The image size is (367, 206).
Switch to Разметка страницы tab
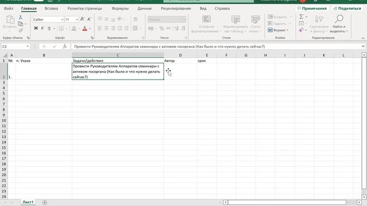click(85, 9)
